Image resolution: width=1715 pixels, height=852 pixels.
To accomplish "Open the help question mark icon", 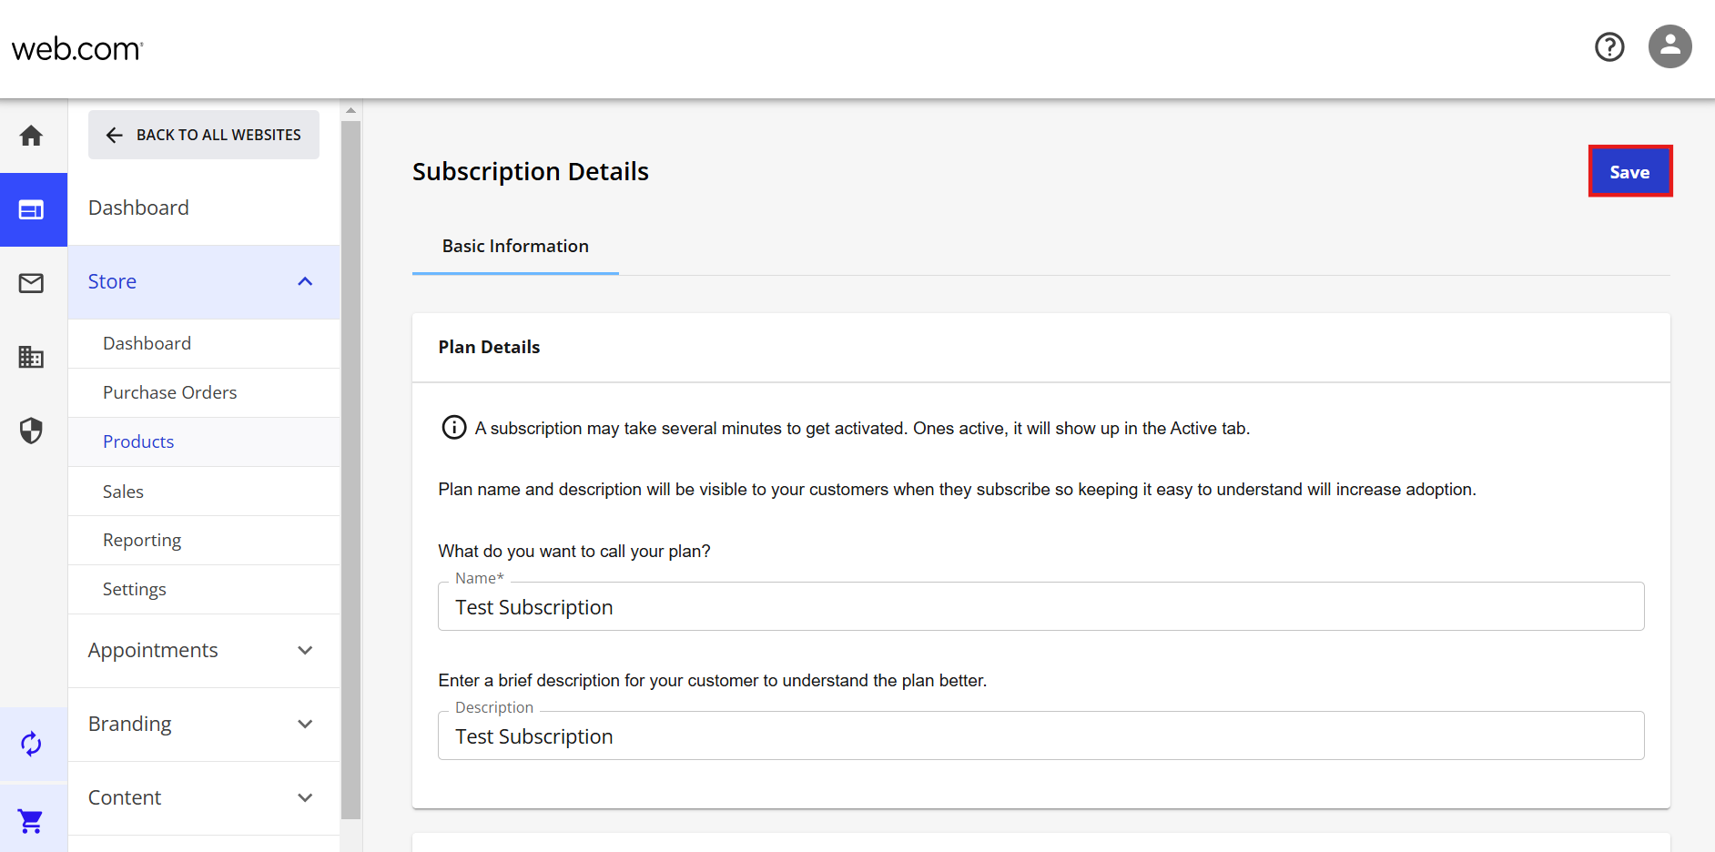I will point(1609,46).
